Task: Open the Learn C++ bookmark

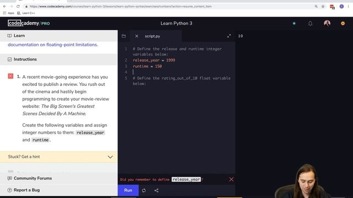Action: [x=26, y=13]
